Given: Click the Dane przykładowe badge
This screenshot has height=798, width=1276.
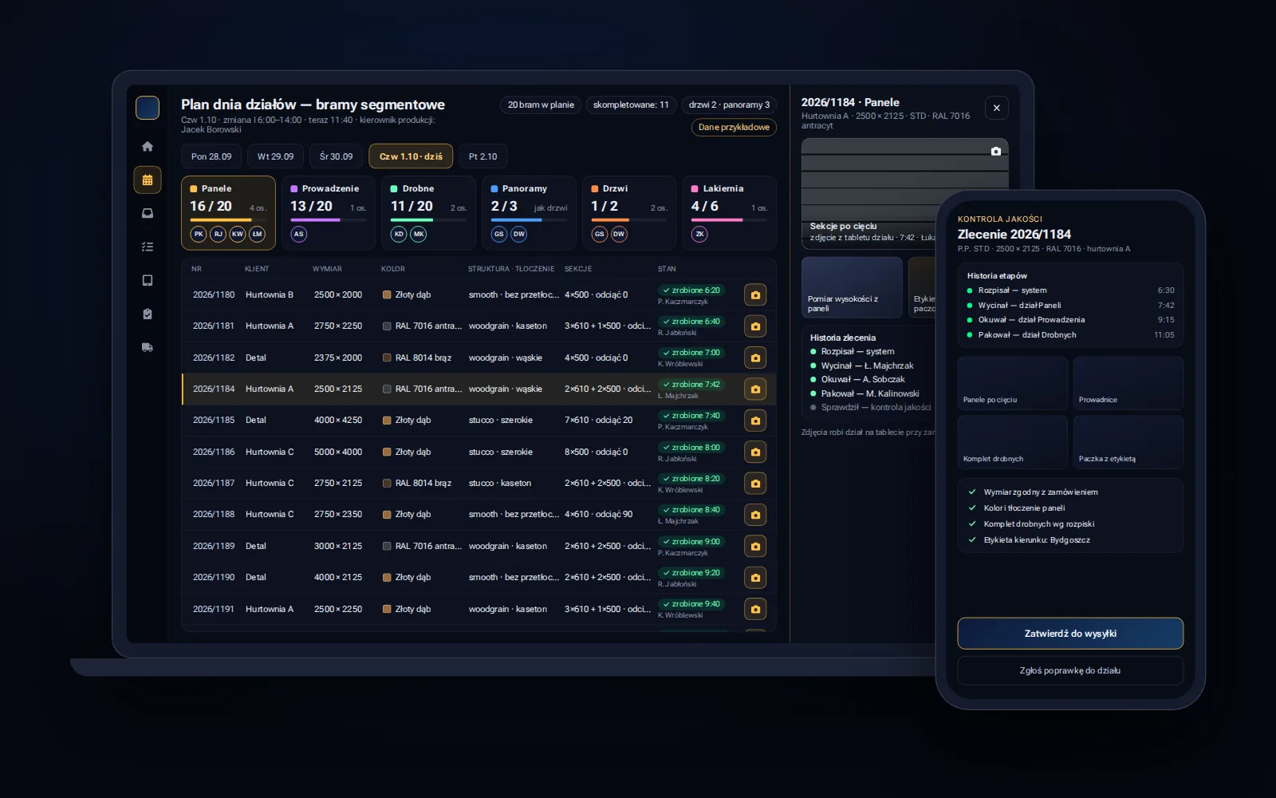Looking at the screenshot, I should click(734, 128).
